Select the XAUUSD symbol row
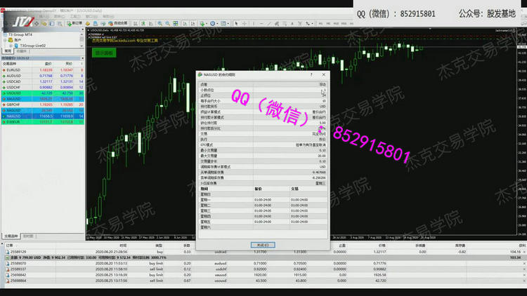 pos(15,98)
